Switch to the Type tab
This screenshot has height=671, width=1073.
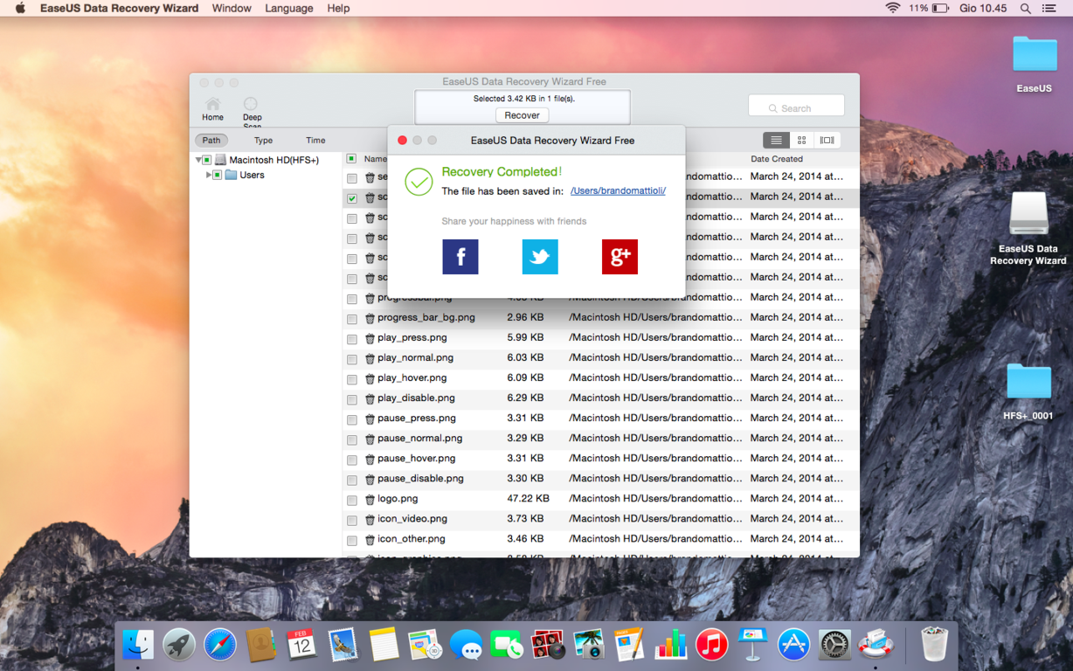tap(263, 140)
